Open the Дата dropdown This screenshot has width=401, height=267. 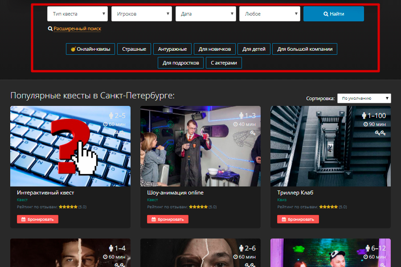205,14
